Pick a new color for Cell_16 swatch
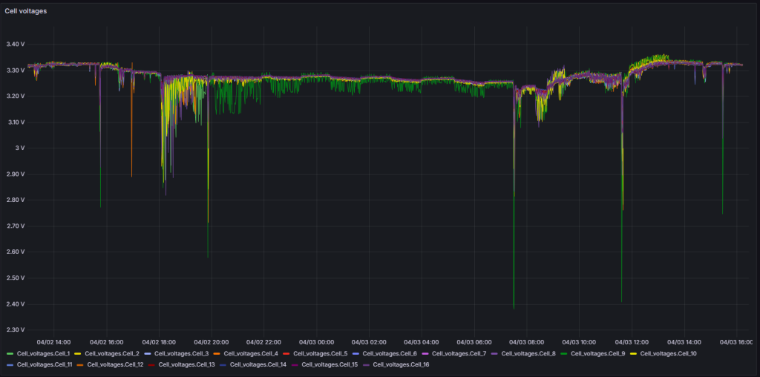 pyautogui.click(x=367, y=364)
